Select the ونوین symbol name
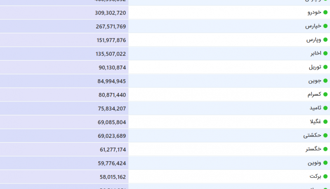 (x=314, y=163)
